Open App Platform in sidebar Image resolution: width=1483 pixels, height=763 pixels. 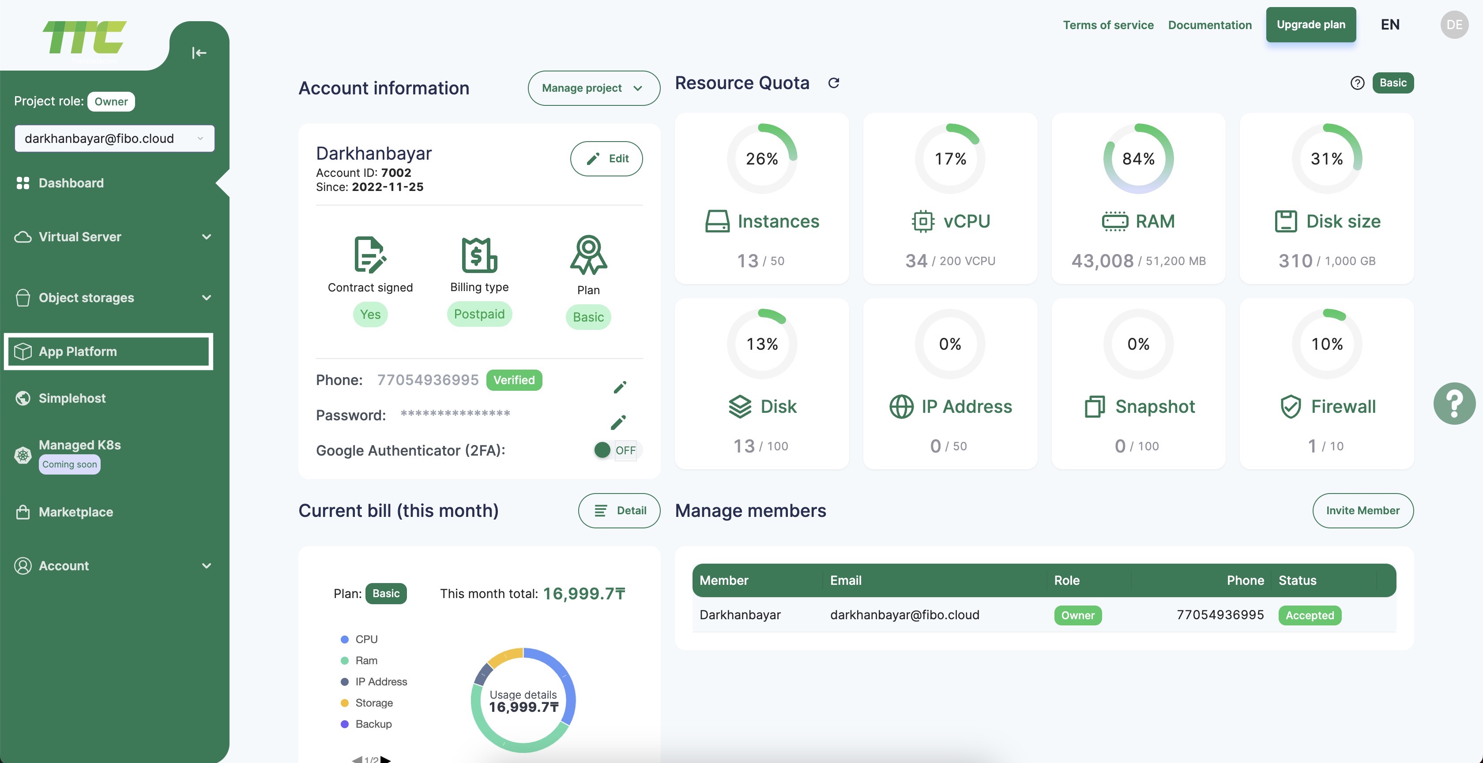pos(108,351)
